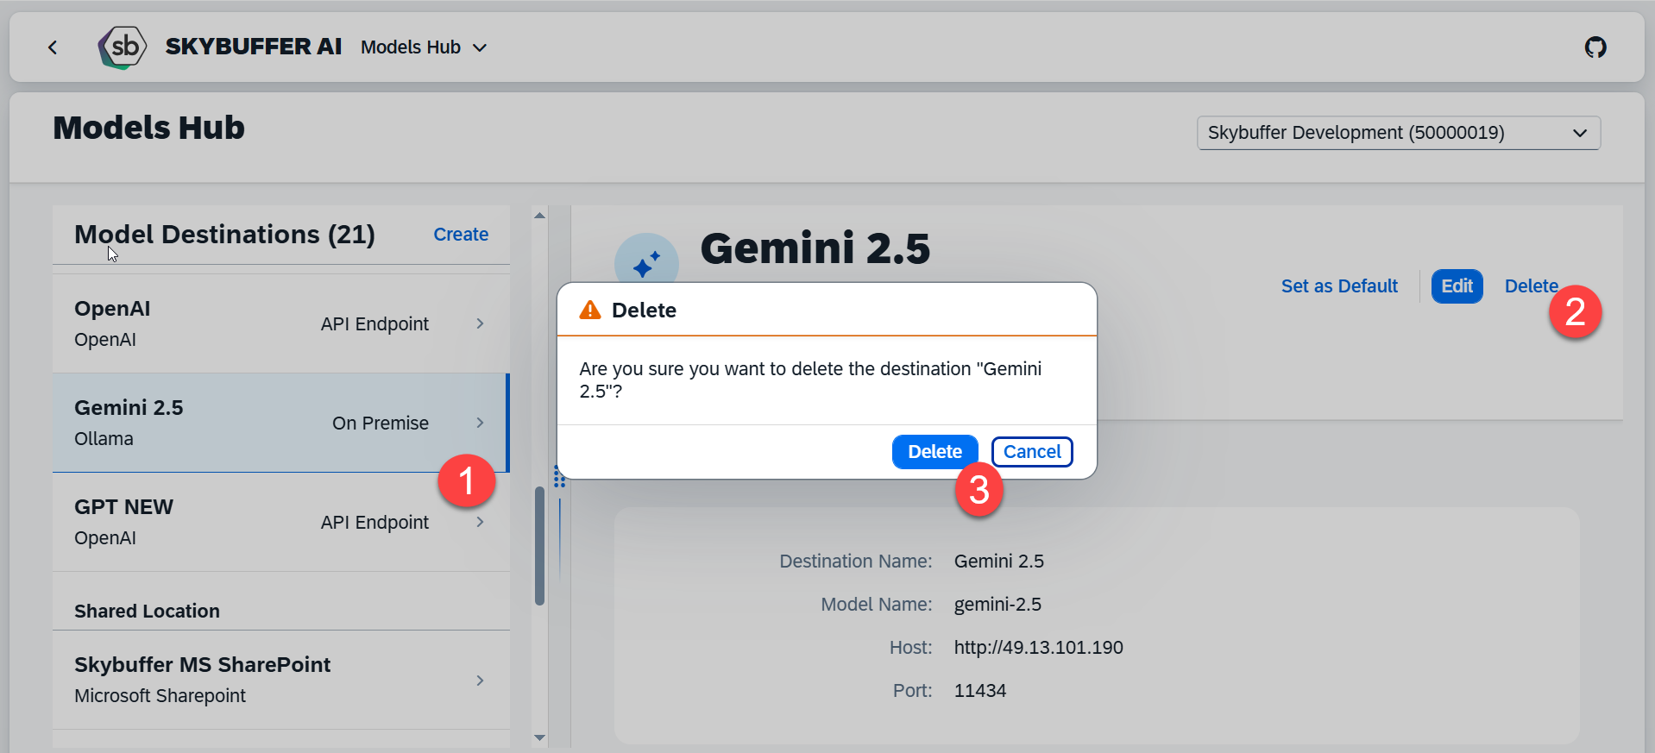
Task: Click the Set as Default link
Action: (x=1339, y=286)
